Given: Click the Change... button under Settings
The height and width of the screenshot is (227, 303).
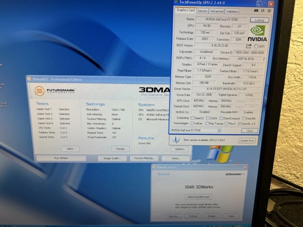Looking at the screenshot, I should pyautogui.click(x=121, y=149).
